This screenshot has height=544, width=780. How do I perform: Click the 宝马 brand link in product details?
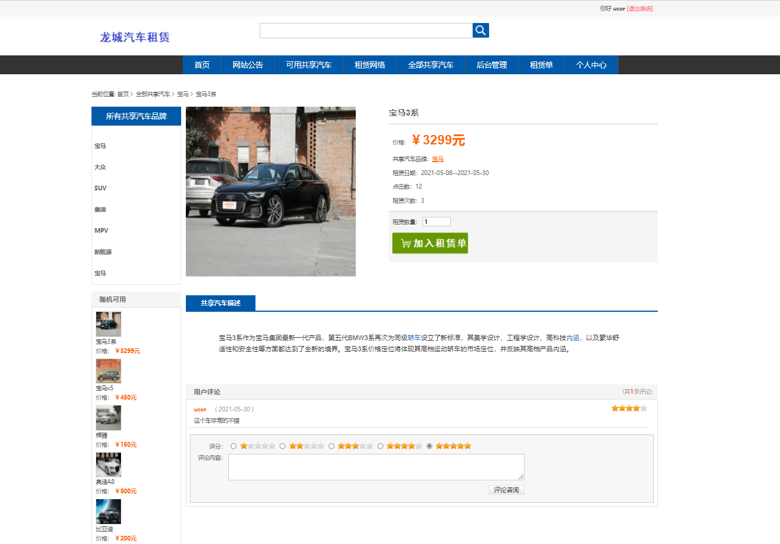(438, 159)
